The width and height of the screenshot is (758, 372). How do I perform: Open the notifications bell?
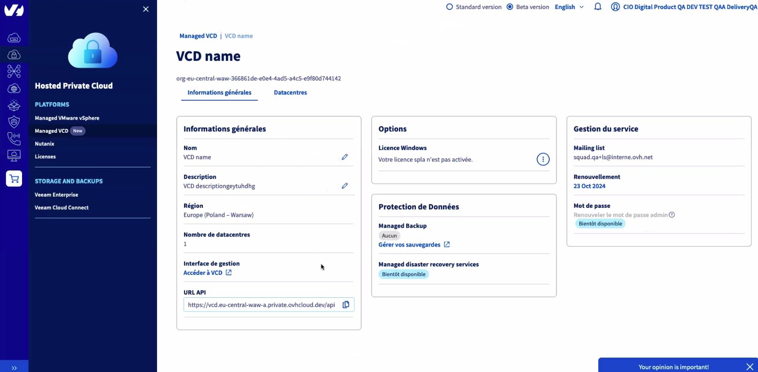click(597, 7)
